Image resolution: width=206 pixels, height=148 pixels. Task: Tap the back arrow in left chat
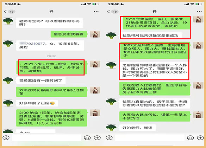tap(5, 12)
